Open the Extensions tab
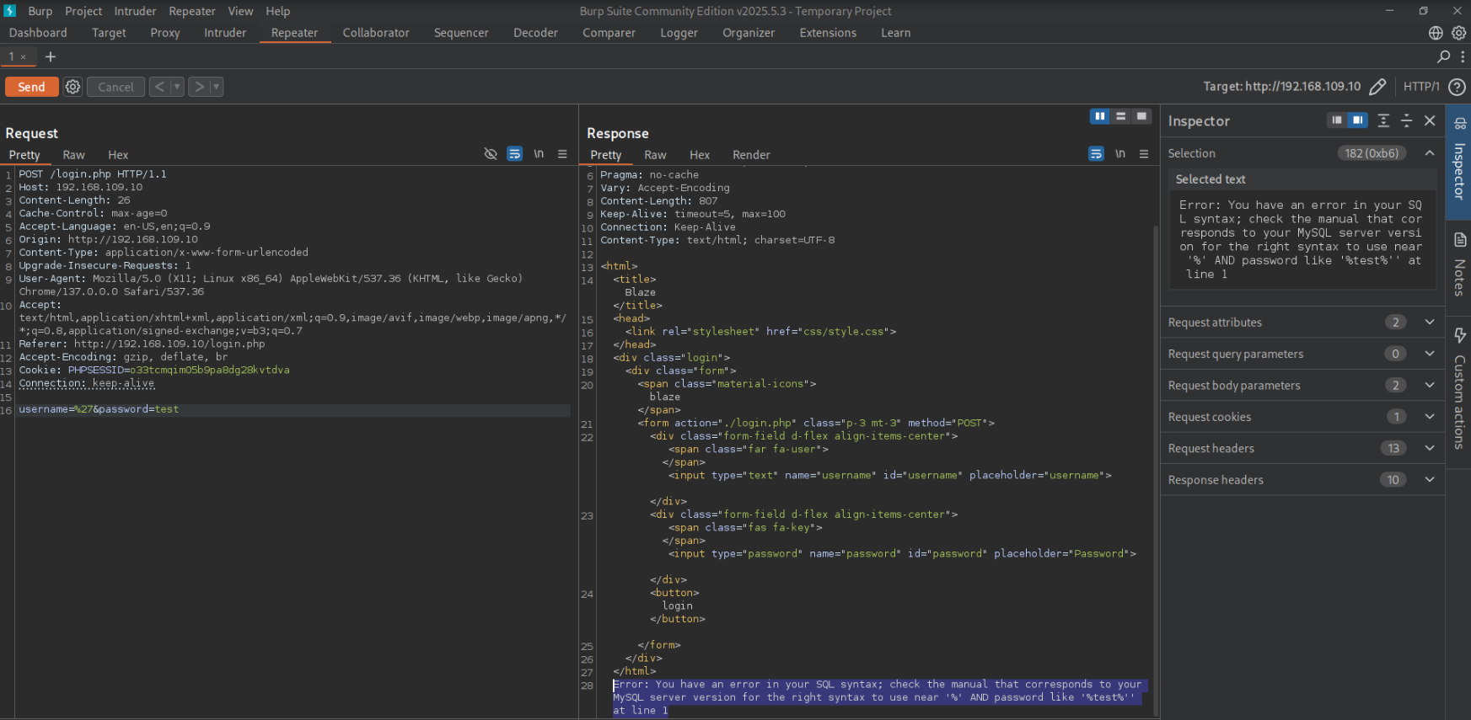This screenshot has width=1471, height=720. [x=828, y=33]
